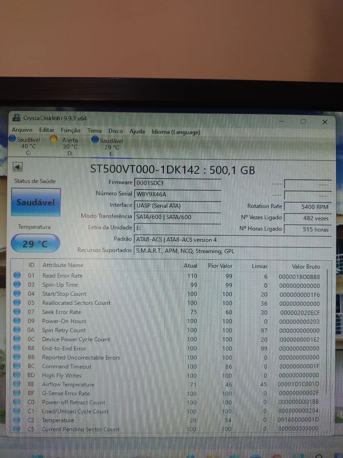
Task: Click status icon of Current Pending Sector Count row
Action: point(17,429)
